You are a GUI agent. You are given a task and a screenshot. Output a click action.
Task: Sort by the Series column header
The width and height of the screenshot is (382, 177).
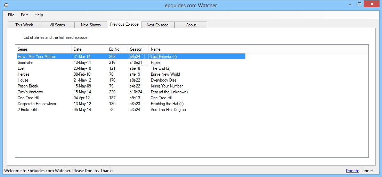pyautogui.click(x=43, y=49)
